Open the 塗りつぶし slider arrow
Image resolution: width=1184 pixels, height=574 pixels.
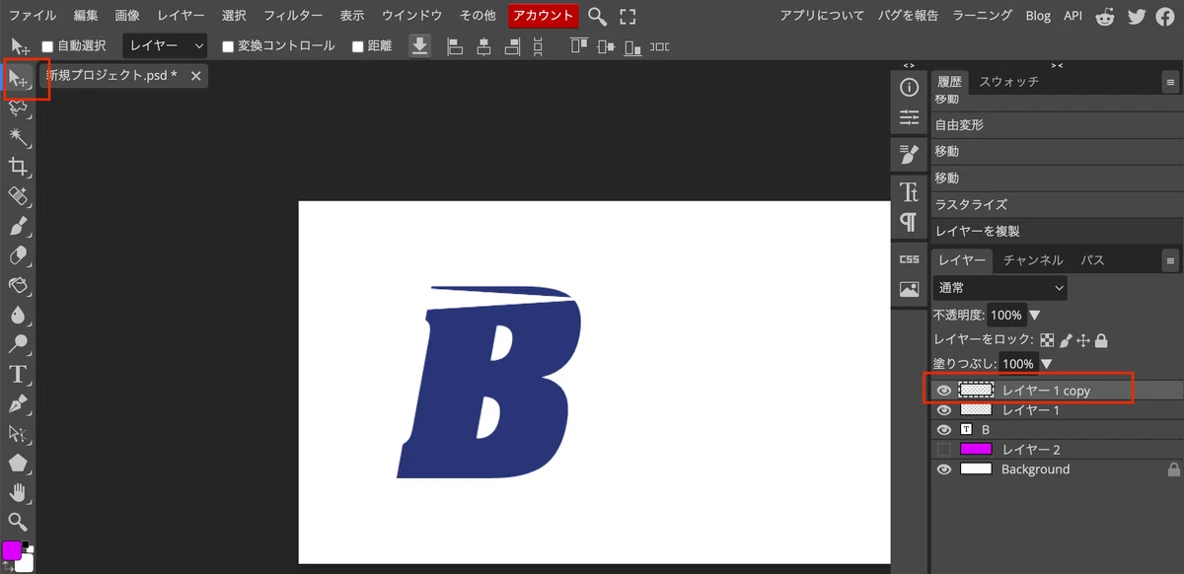(x=1047, y=364)
